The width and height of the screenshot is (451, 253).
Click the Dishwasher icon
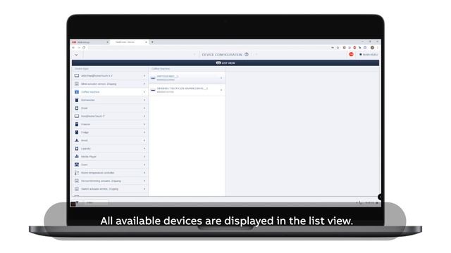77,100
